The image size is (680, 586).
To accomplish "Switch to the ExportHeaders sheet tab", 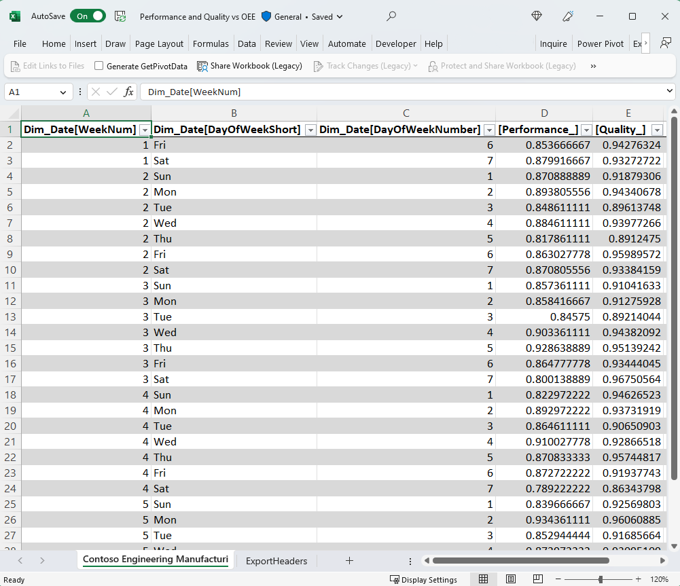I will 276,561.
